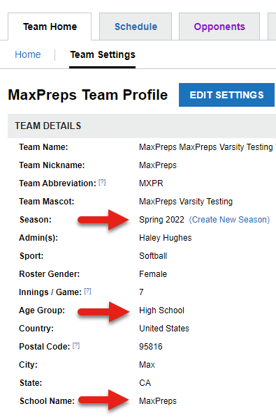The width and height of the screenshot is (276, 420).
Task: Select the postal code value 95816
Action: click(151, 347)
